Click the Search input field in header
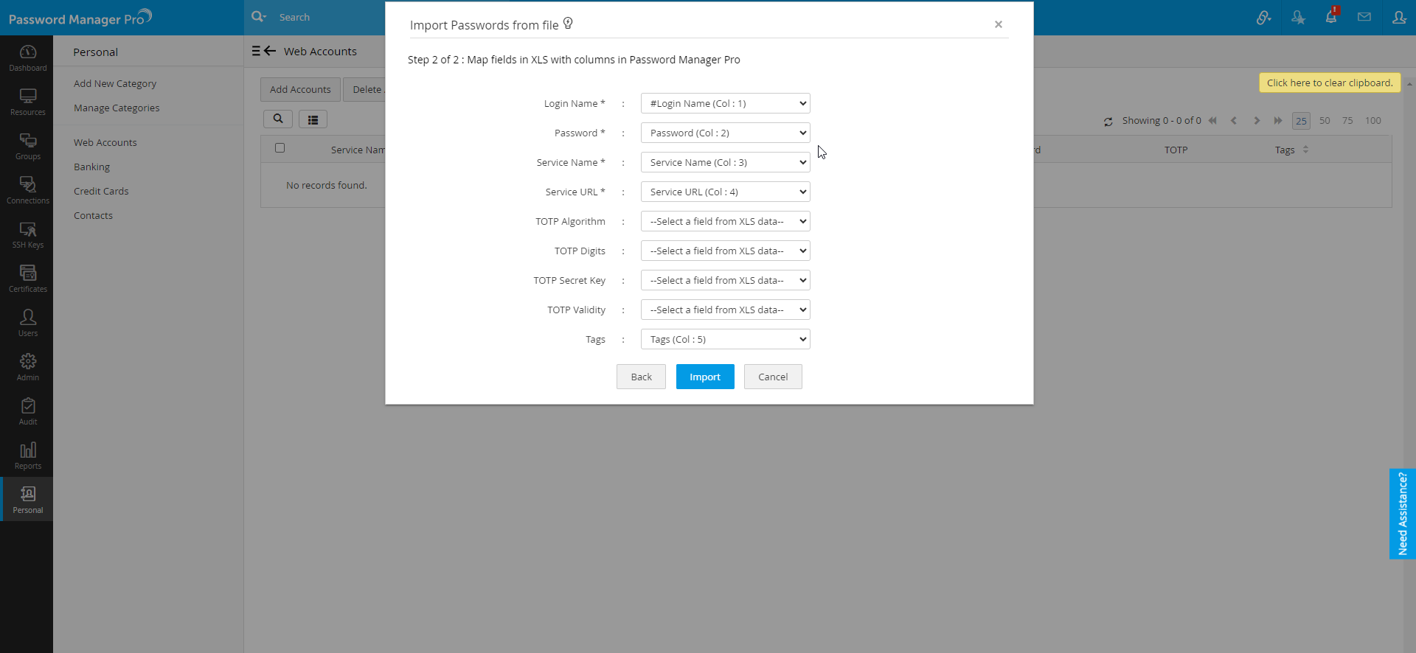Image resolution: width=1416 pixels, height=653 pixels. [x=324, y=17]
